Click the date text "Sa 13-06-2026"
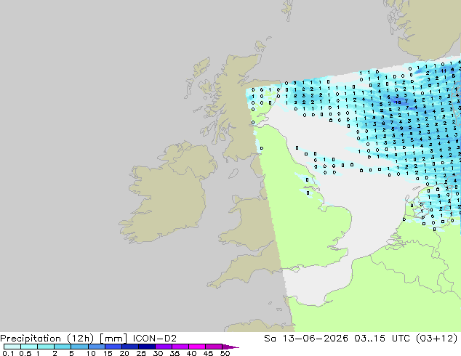This screenshot has height=356, width=461. point(306,339)
